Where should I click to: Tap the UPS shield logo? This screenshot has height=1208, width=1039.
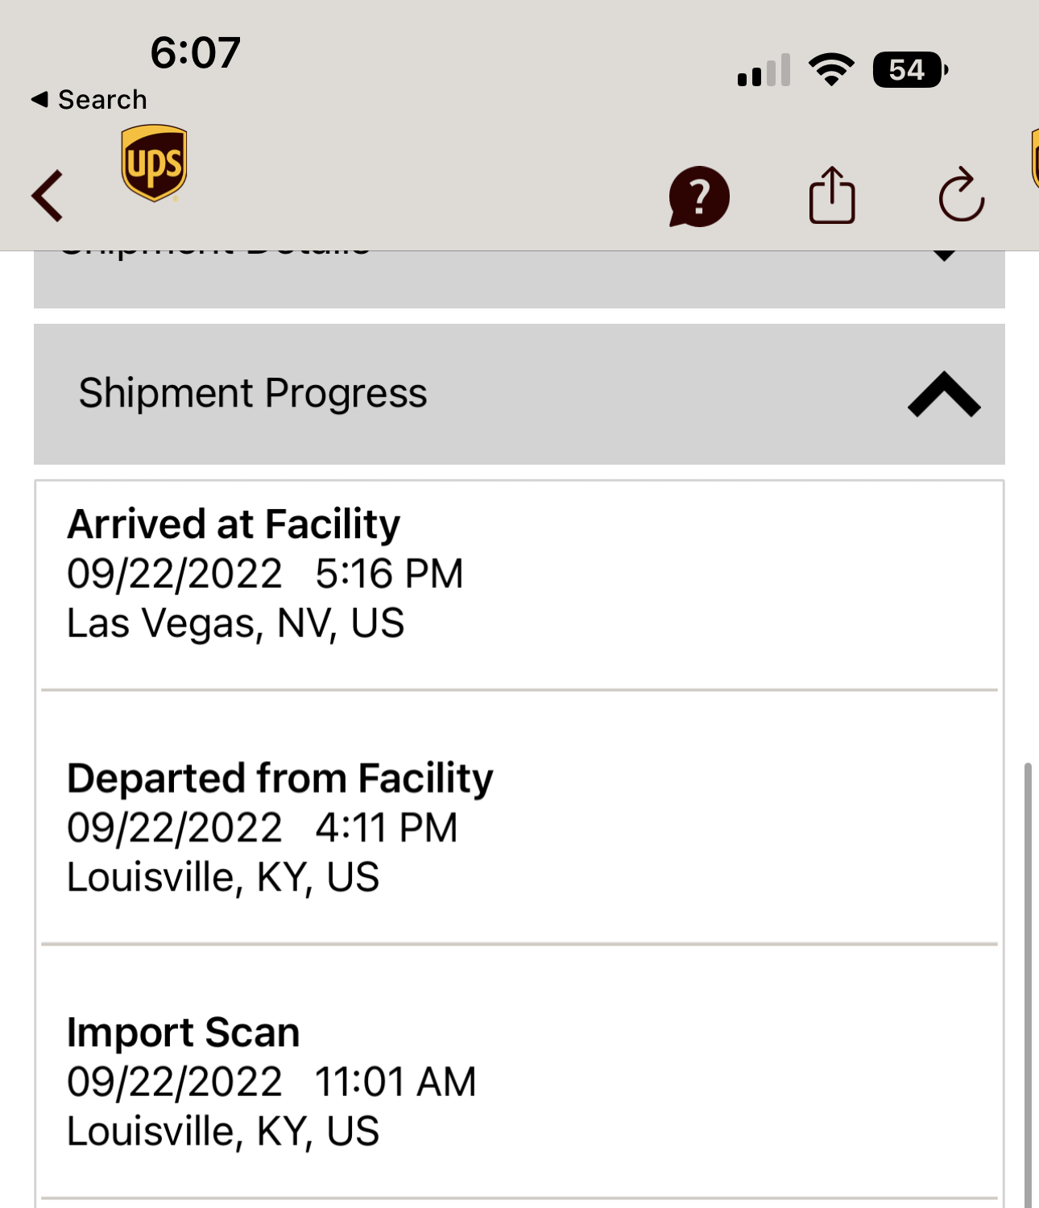pos(154,163)
